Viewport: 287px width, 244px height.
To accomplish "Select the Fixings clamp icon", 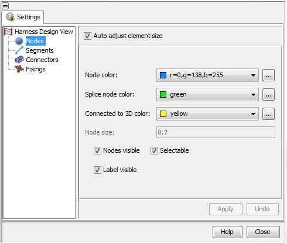I will (19, 69).
